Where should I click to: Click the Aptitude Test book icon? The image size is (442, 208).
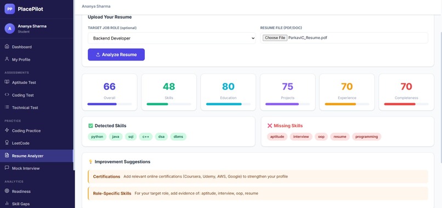[x=7, y=82]
